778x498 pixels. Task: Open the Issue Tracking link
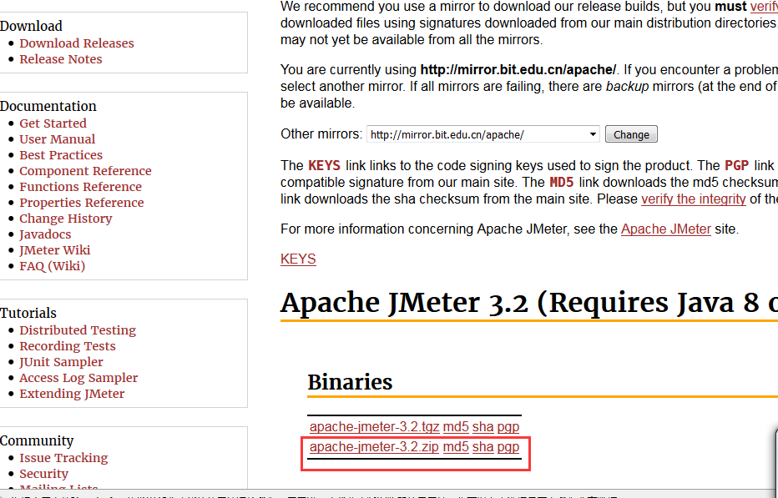coord(63,457)
